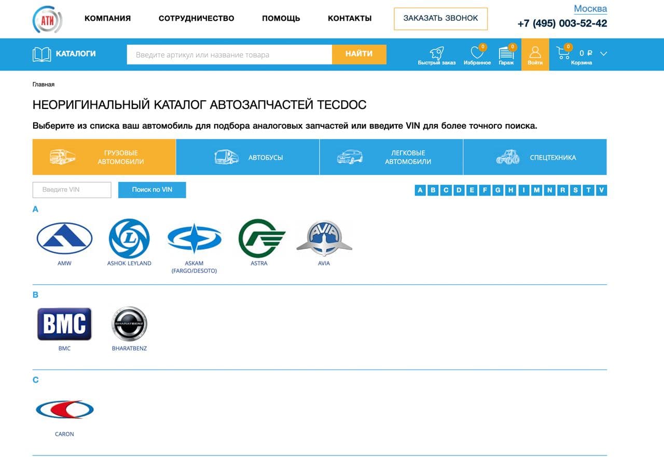Image resolution: width=664 pixels, height=457 pixels.
Task: Jump to letter B brands
Action: [433, 190]
